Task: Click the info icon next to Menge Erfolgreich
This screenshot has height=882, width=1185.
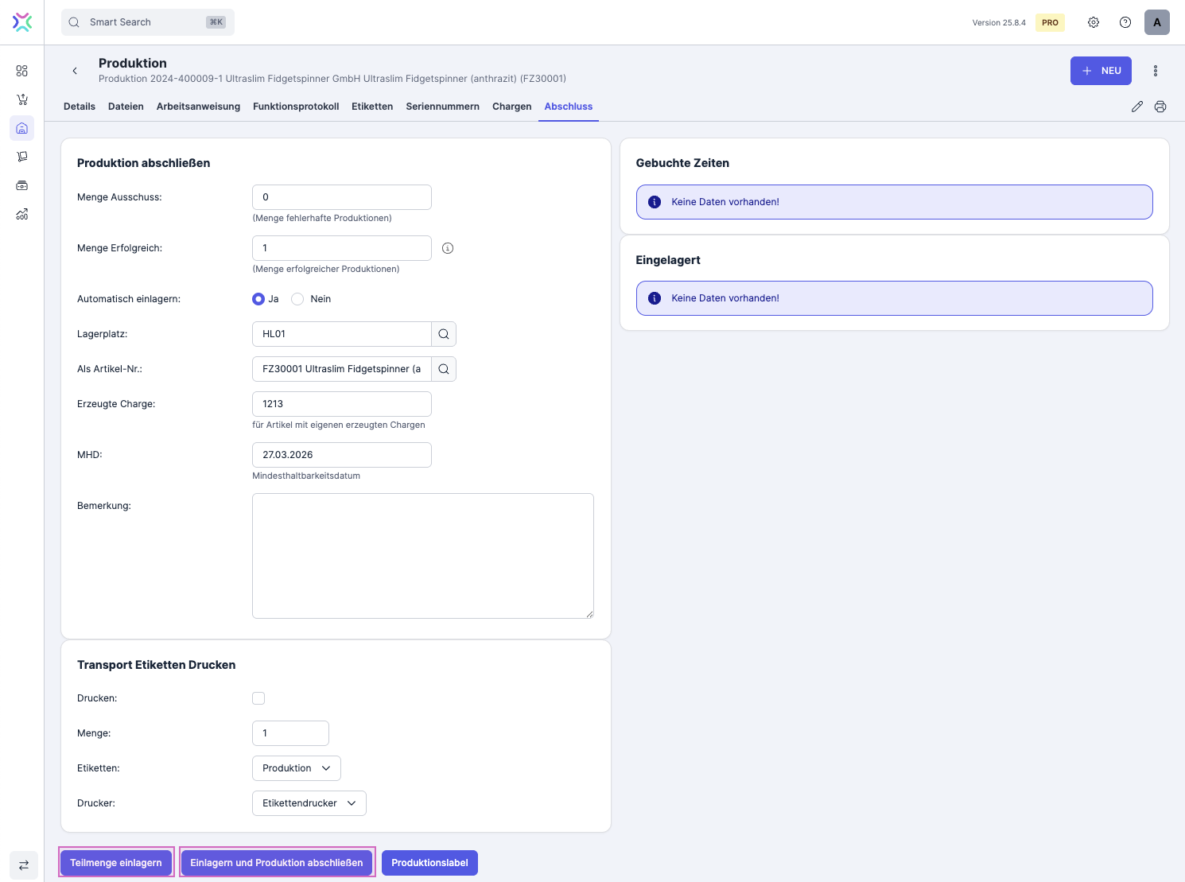Action: click(x=448, y=248)
